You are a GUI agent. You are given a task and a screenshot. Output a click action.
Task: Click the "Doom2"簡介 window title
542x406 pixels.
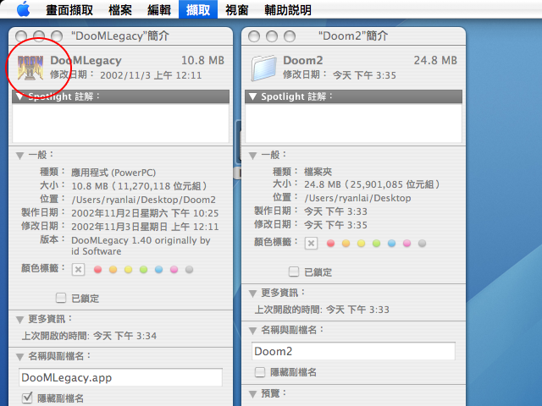(353, 36)
